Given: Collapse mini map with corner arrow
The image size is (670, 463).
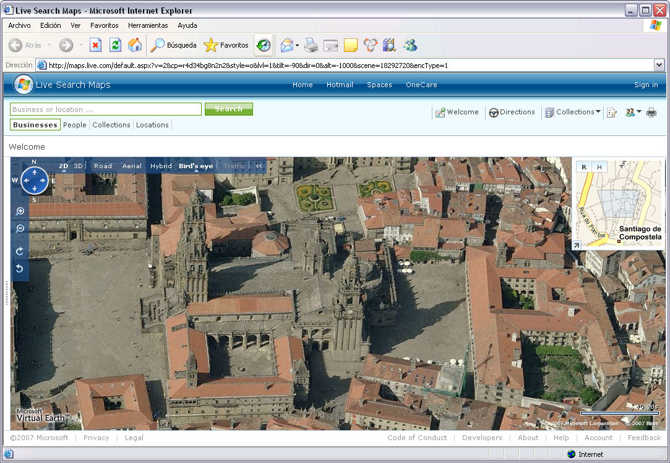Looking at the screenshot, I should pos(577,245).
